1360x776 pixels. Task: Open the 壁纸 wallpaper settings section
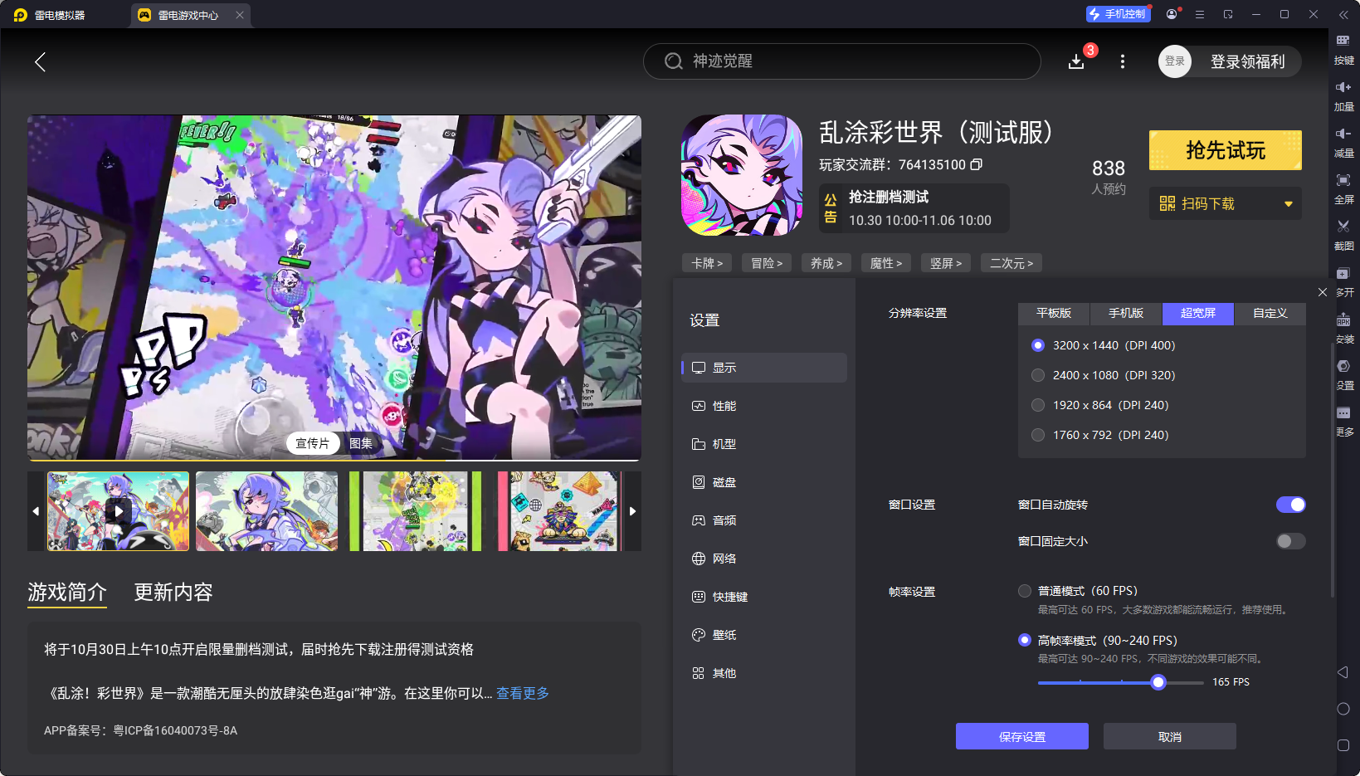724,635
